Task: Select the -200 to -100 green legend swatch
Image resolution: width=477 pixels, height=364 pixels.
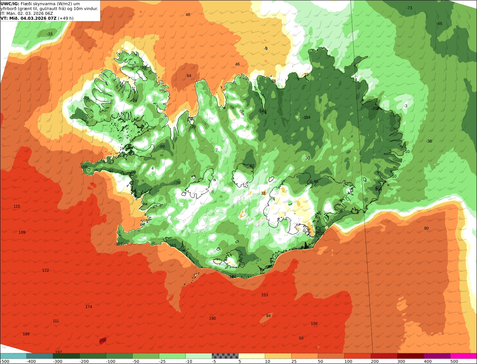Action: click(x=92, y=356)
